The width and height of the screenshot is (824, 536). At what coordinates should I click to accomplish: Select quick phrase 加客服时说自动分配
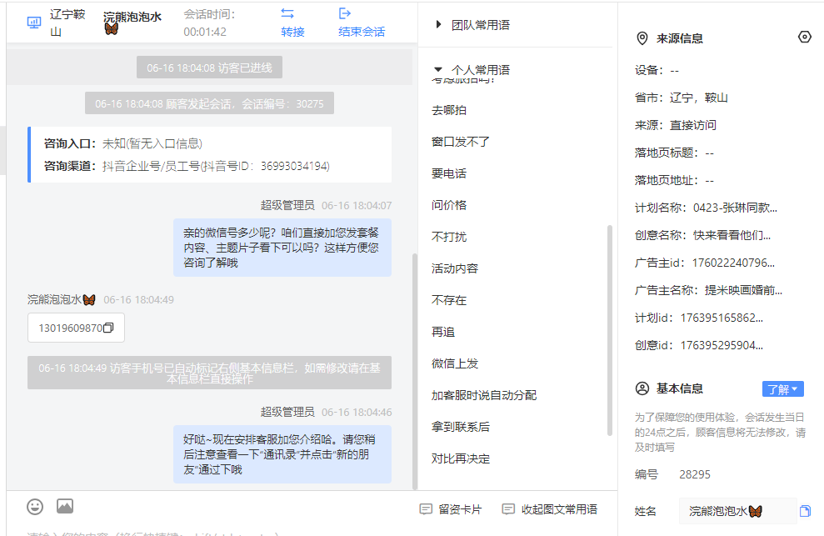[x=484, y=395]
